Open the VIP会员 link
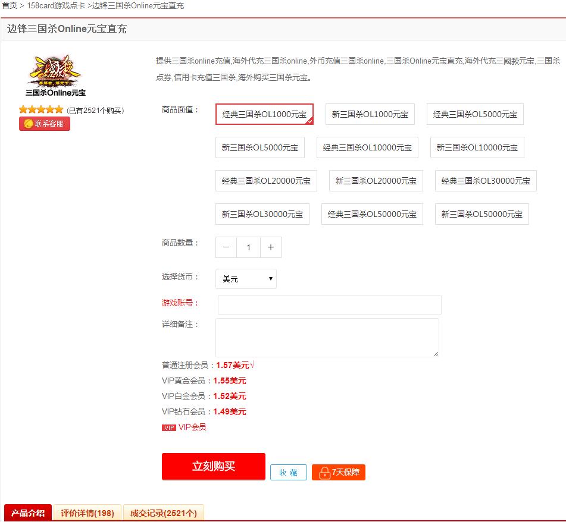This screenshot has height=522, width=566. click(x=192, y=427)
